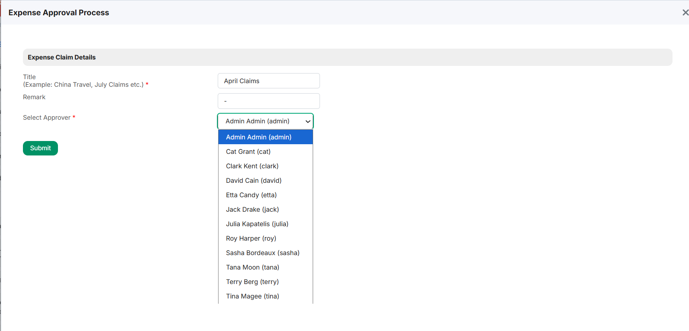Select Admin Admin (admin) option

coord(266,137)
